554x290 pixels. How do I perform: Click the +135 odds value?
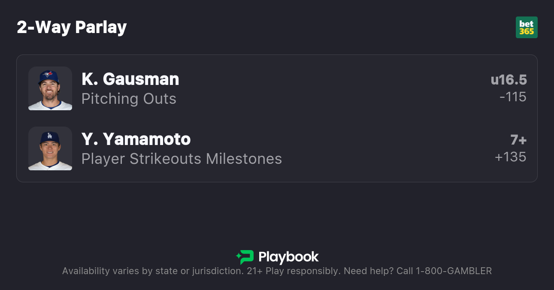click(x=510, y=157)
